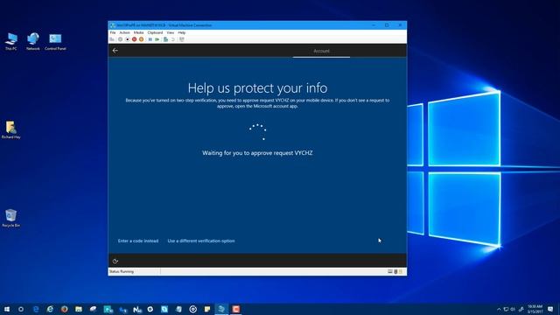560x315 pixels.
Task: Open the File menu in Virtual Machine Connection
Action: click(113, 32)
